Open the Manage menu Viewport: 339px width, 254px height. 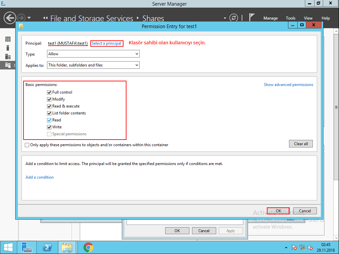pos(270,18)
